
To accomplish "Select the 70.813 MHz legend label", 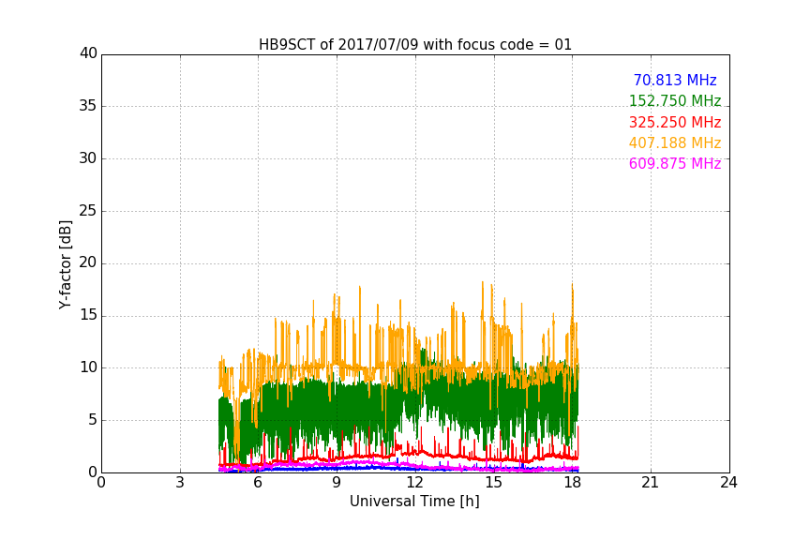I will click(675, 80).
